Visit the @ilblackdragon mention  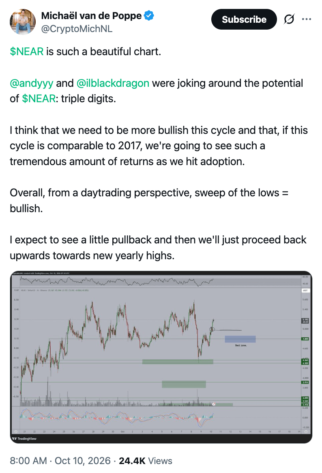click(x=113, y=83)
